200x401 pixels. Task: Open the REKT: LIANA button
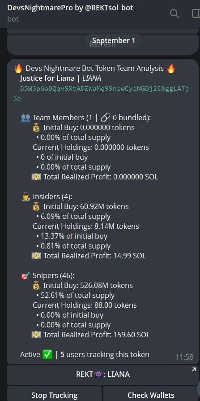click(102, 375)
